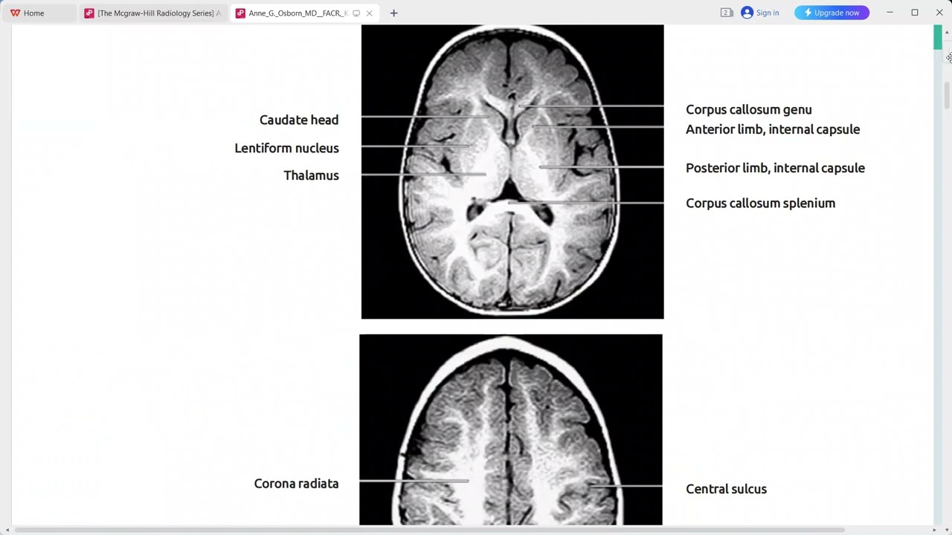952x535 pixels.
Task: Click the Sign in account avatar
Action: pyautogui.click(x=747, y=13)
